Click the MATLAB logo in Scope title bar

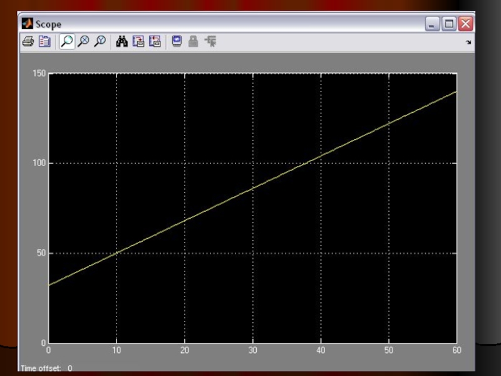tap(27, 24)
